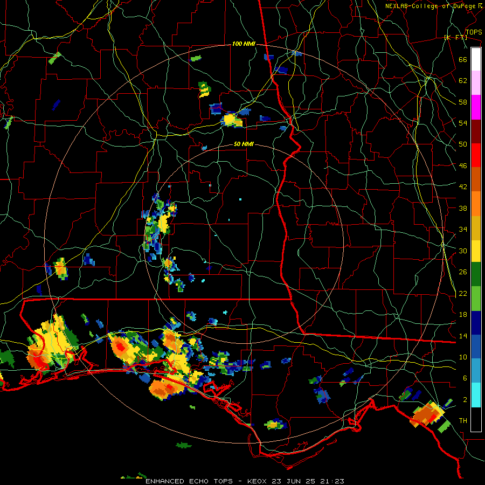Click the legend value '30'
This screenshot has height=485, width=485.
click(463, 251)
